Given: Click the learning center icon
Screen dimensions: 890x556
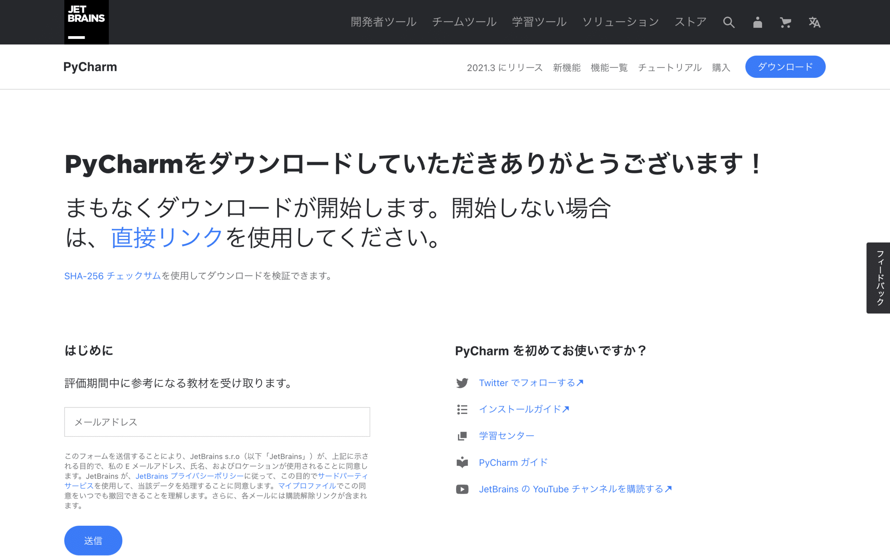Looking at the screenshot, I should [462, 436].
